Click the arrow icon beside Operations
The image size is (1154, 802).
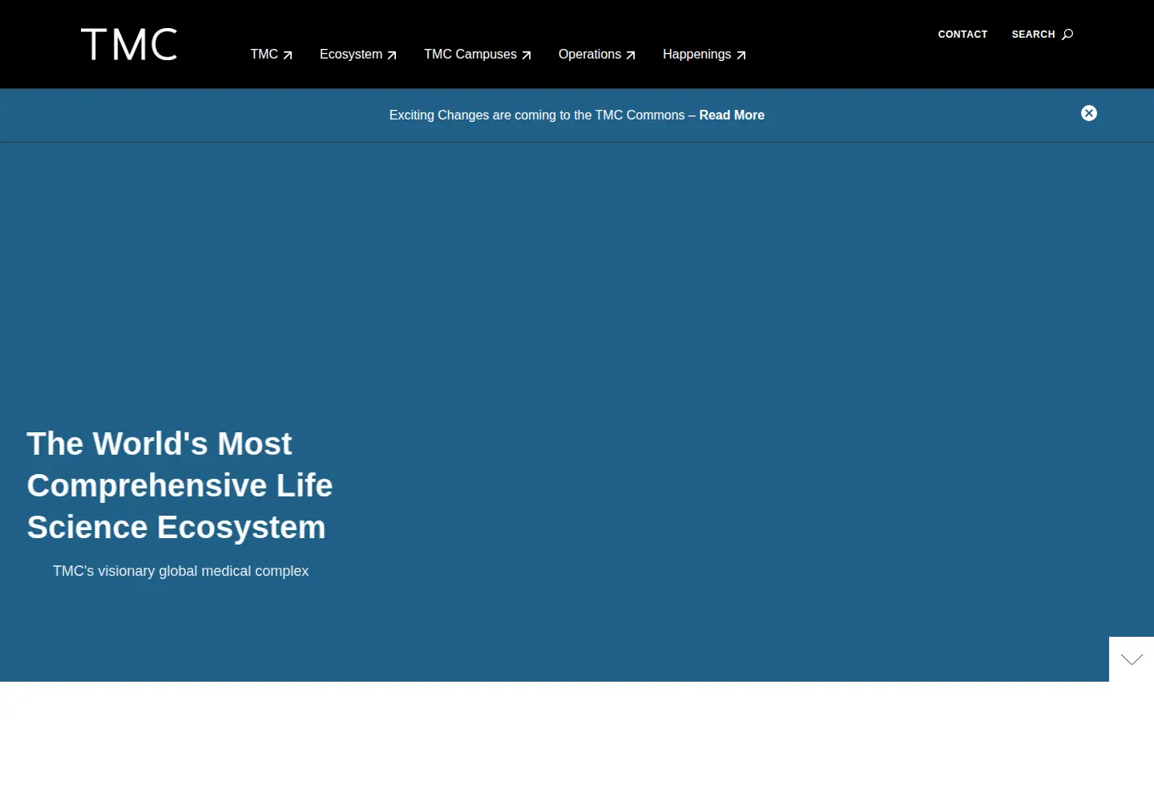pos(631,55)
